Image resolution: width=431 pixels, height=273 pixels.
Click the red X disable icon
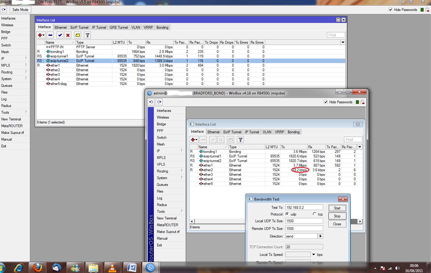click(68, 35)
